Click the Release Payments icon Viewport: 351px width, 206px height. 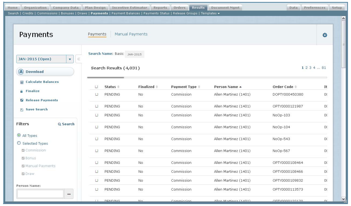tap(19, 100)
